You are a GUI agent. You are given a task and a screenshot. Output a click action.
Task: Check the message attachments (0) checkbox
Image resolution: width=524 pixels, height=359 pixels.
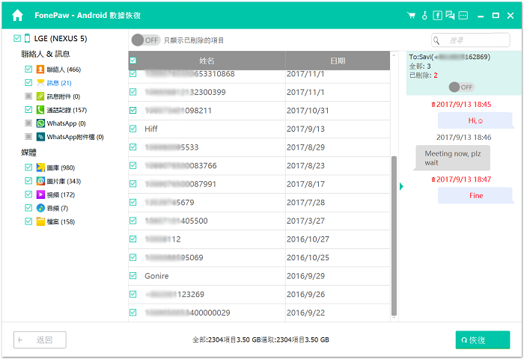[x=28, y=96]
